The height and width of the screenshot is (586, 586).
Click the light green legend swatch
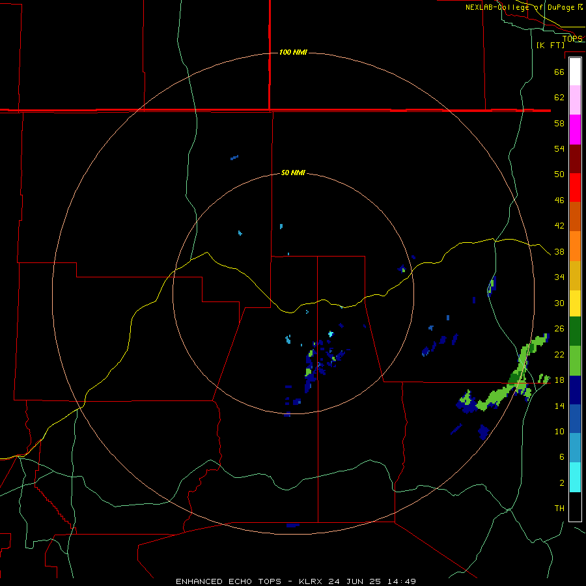575,361
